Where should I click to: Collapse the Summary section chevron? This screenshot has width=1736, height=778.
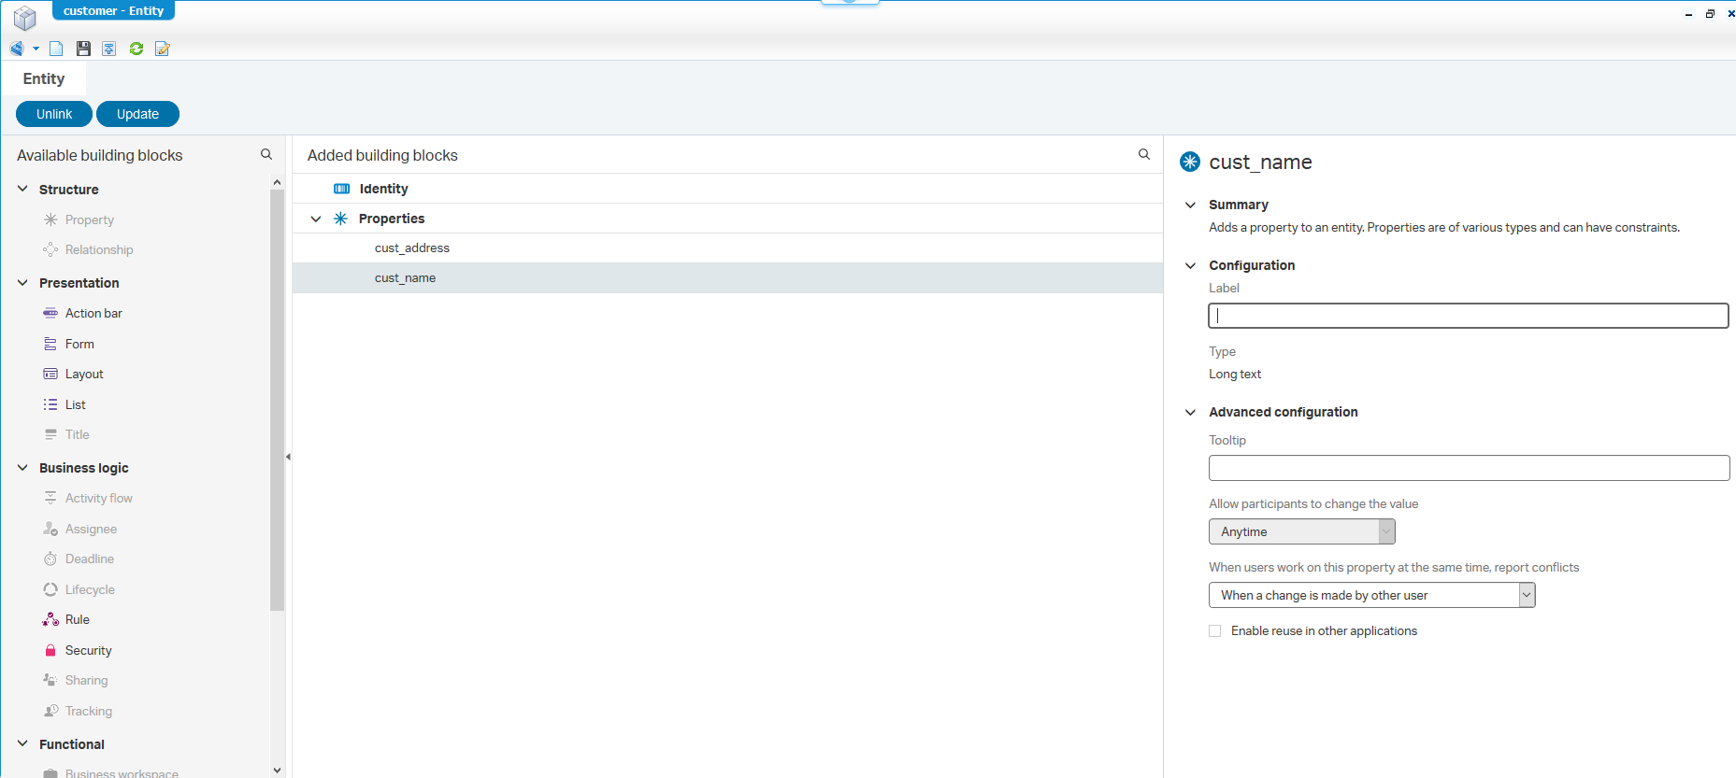(1190, 205)
